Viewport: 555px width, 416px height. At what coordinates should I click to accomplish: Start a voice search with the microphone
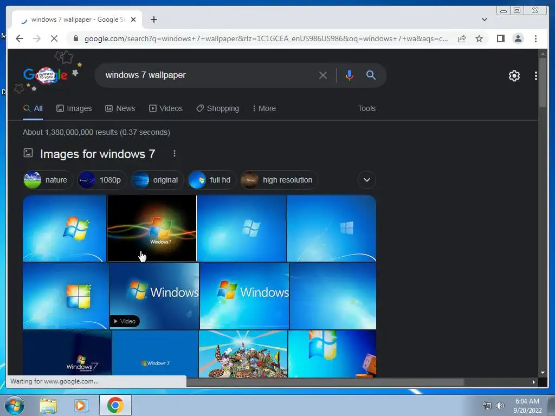click(x=350, y=75)
